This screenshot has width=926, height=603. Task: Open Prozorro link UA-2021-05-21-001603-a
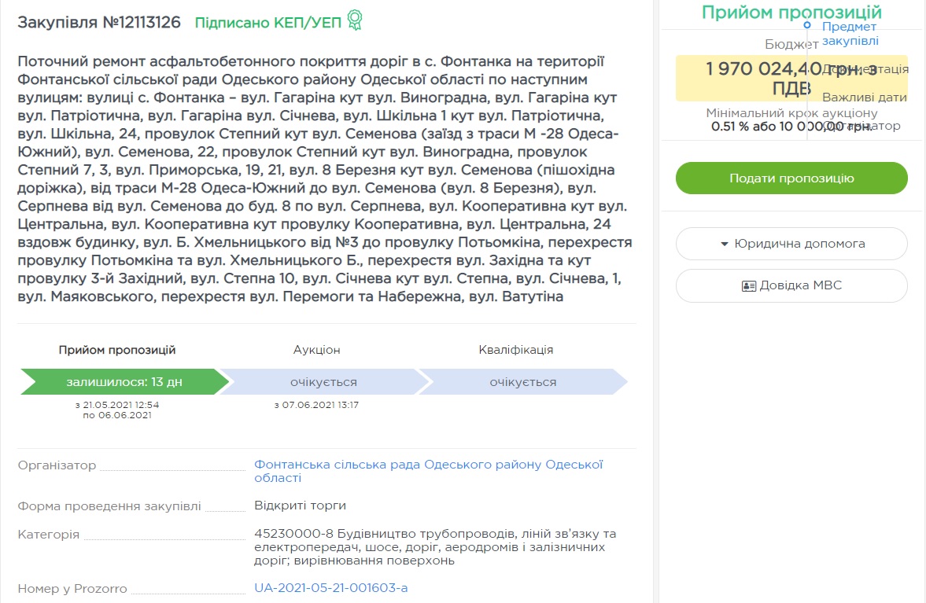(330, 588)
